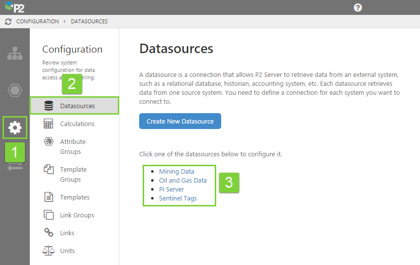Open the help question mark icon
This screenshot has width=420, height=265.
[358, 7]
